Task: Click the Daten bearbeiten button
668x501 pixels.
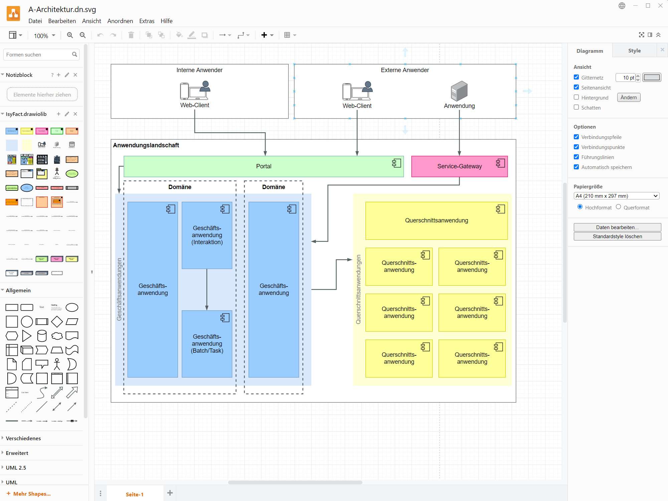Action: [617, 227]
